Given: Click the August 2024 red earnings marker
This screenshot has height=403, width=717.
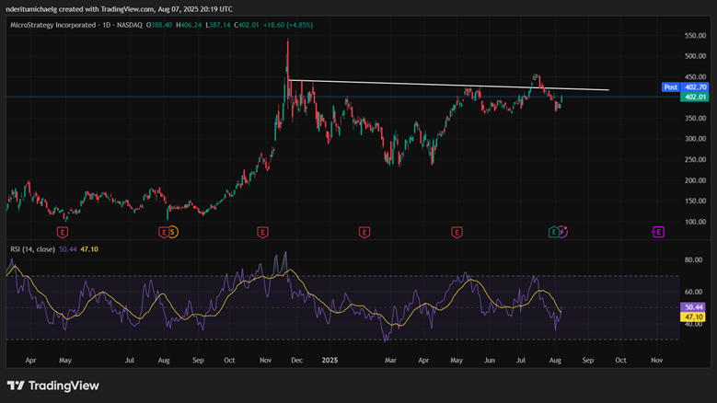Looking at the screenshot, I should point(164,232).
